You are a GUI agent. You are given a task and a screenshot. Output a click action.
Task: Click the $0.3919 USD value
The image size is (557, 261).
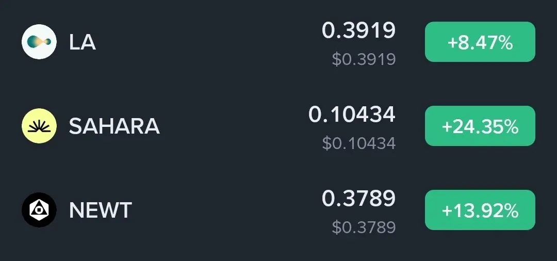pyautogui.click(x=364, y=59)
